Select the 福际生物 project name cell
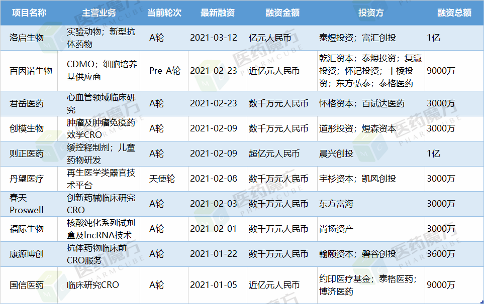Screen dimensions: 484x304 coord(29,229)
